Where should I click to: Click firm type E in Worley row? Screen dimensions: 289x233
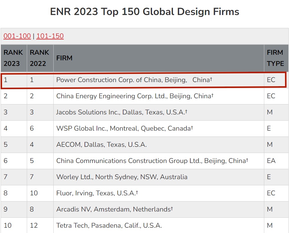(269, 177)
